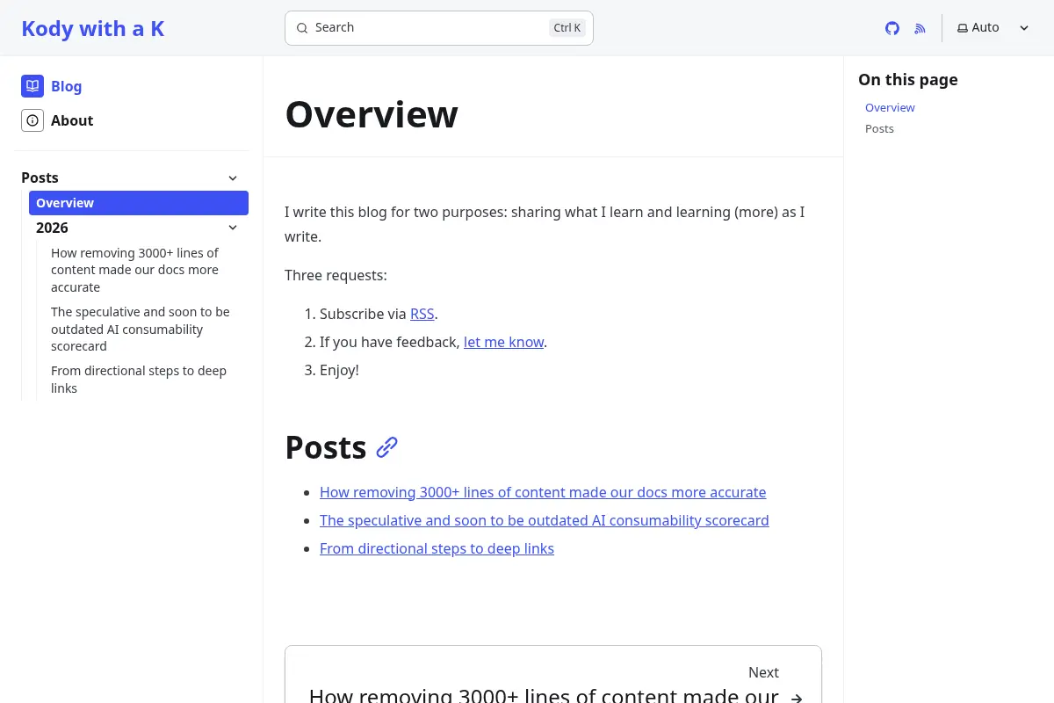Click the Blog book icon
The image size is (1054, 703).
(x=32, y=86)
